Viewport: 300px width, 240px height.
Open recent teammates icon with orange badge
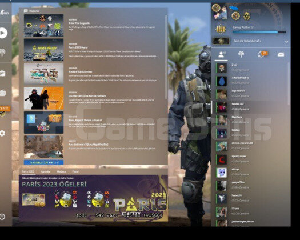(x=262, y=54)
